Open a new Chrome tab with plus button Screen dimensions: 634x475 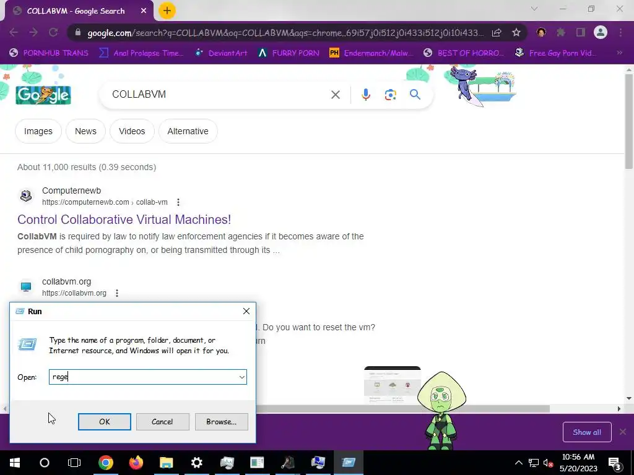[x=167, y=11]
